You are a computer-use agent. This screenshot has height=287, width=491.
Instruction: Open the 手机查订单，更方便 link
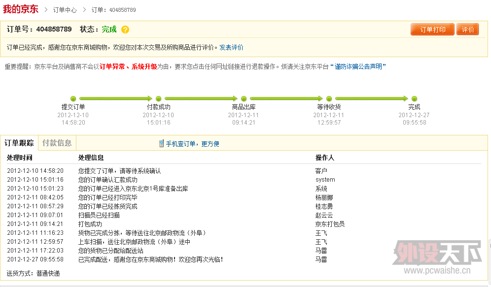click(x=192, y=144)
